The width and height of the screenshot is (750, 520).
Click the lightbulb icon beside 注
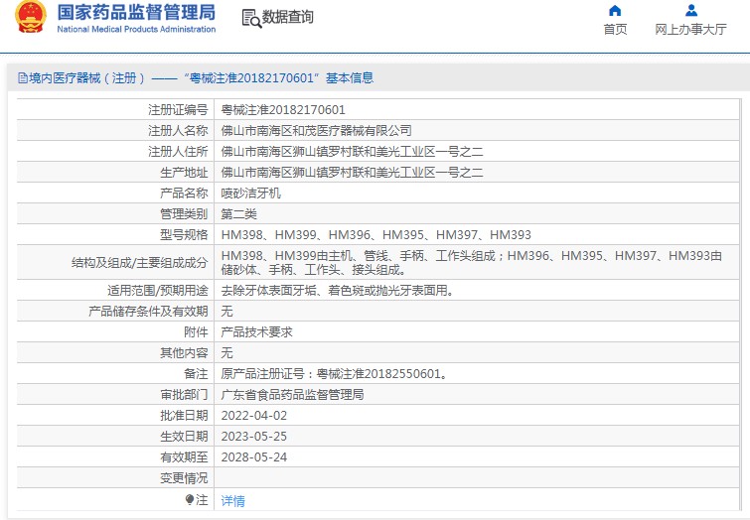point(189,500)
